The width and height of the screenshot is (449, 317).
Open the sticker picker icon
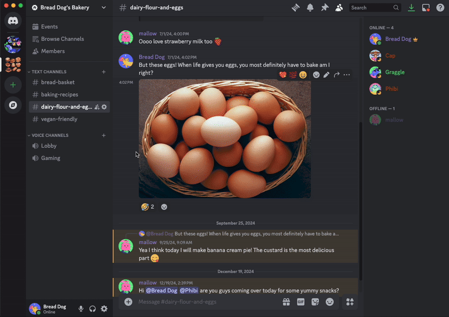(x=315, y=302)
